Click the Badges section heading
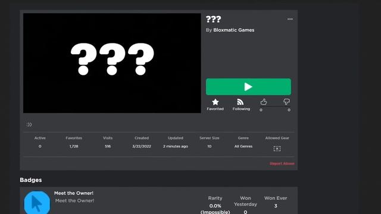This screenshot has height=214, width=381. [31, 180]
